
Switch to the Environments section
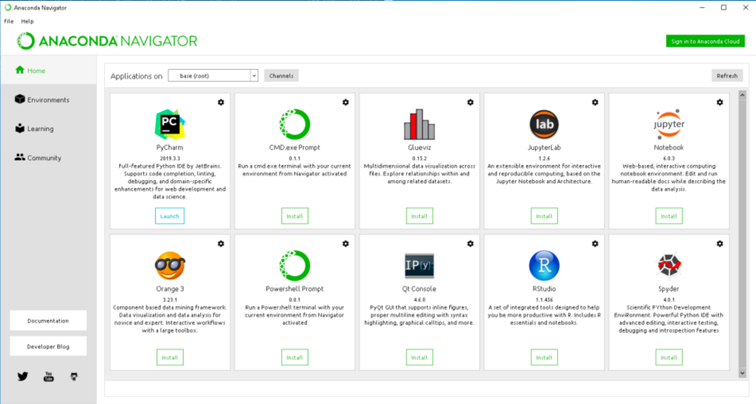(x=44, y=99)
